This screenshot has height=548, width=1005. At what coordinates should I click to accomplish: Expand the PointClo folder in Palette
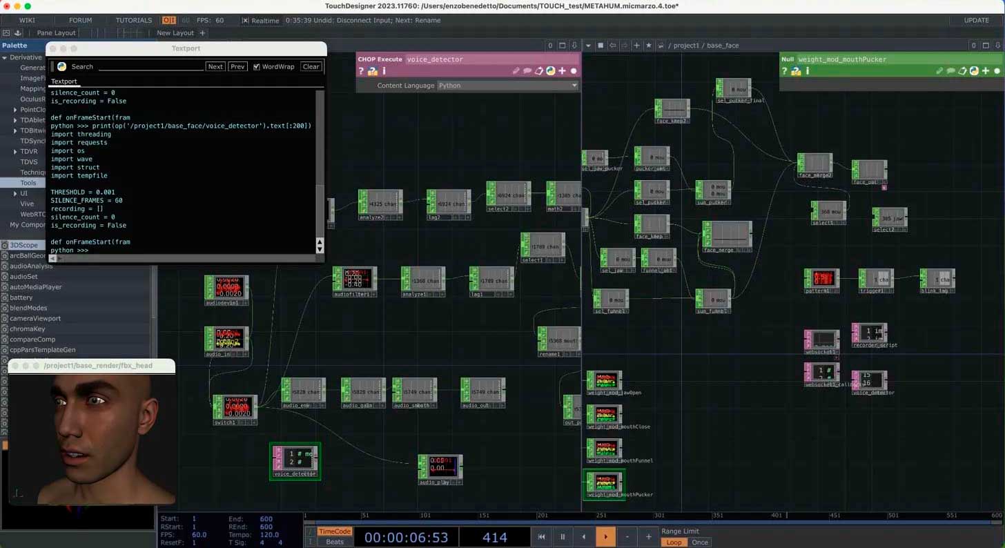click(15, 110)
